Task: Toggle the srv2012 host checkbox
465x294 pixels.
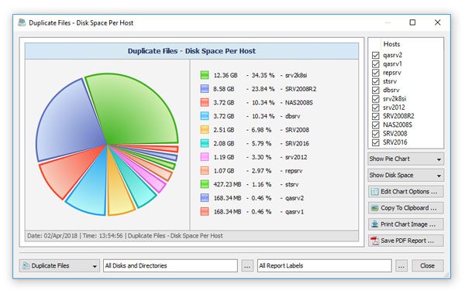Action: pyautogui.click(x=375, y=108)
